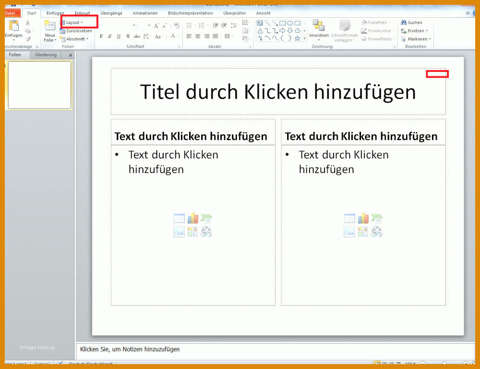This screenshot has height=369, width=480.
Task: Switch to the Einfügen ribbon tab
Action: [x=55, y=13]
